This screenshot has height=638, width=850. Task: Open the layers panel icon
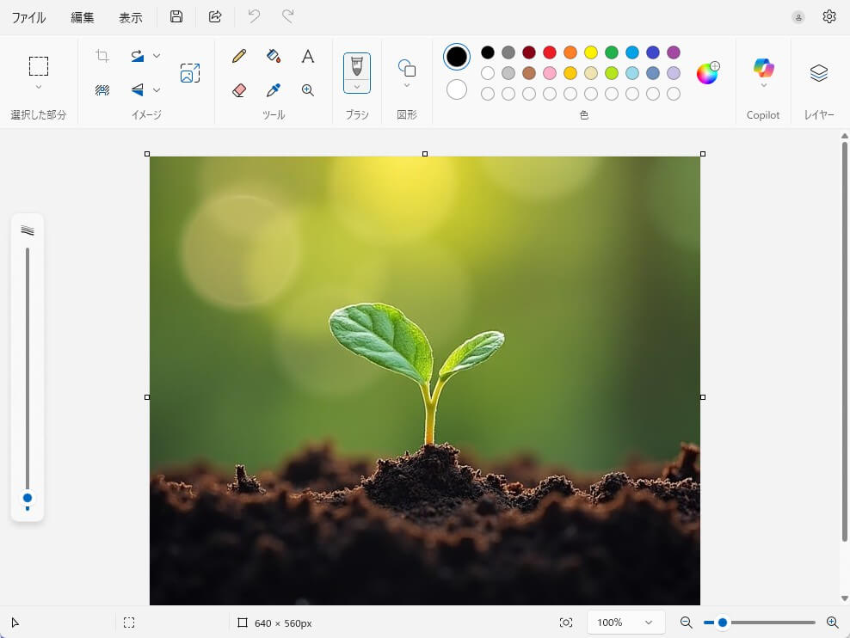(x=818, y=72)
